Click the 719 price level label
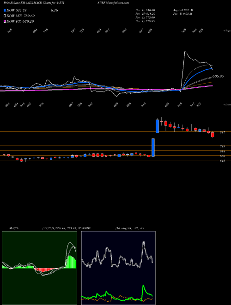 pyautogui.click(x=222, y=146)
